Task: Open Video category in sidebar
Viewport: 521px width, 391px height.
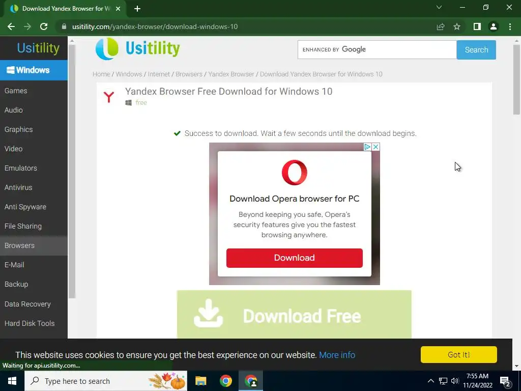Action: (34, 149)
